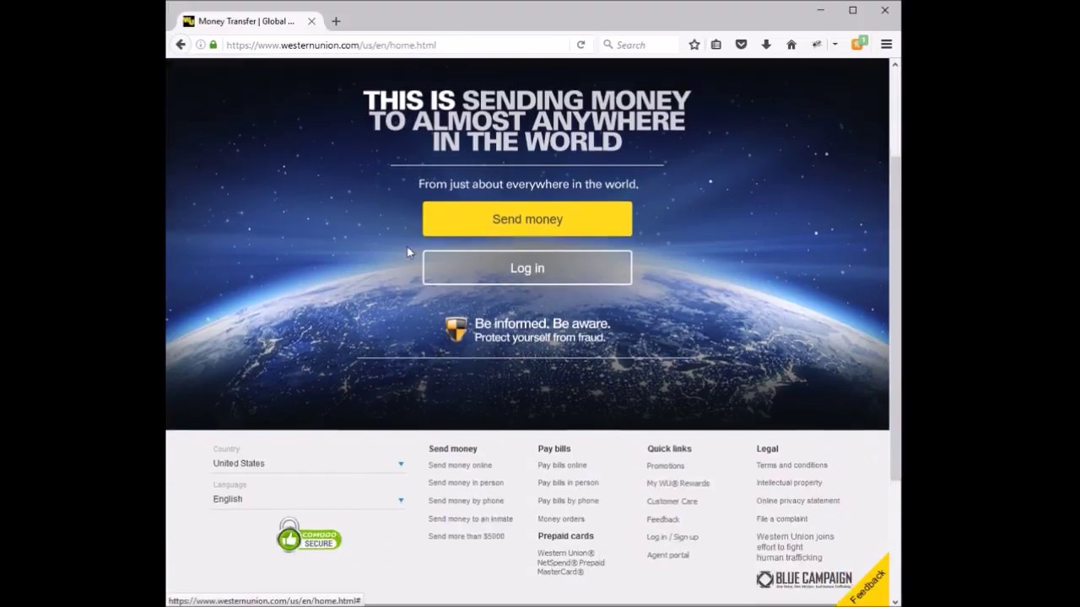Click the yellow Send money button
Screen dimensions: 1080x607
[527, 219]
